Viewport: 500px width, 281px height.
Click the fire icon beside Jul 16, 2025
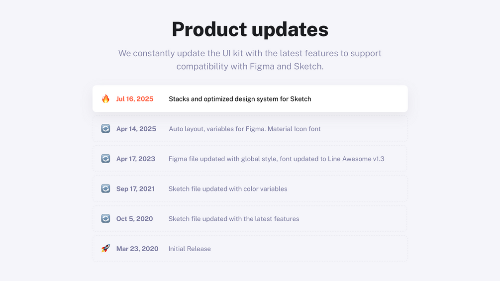pyautogui.click(x=105, y=99)
